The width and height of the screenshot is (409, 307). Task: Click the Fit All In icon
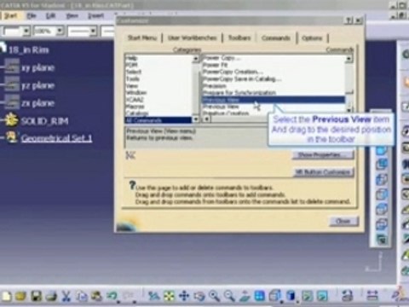(169, 296)
